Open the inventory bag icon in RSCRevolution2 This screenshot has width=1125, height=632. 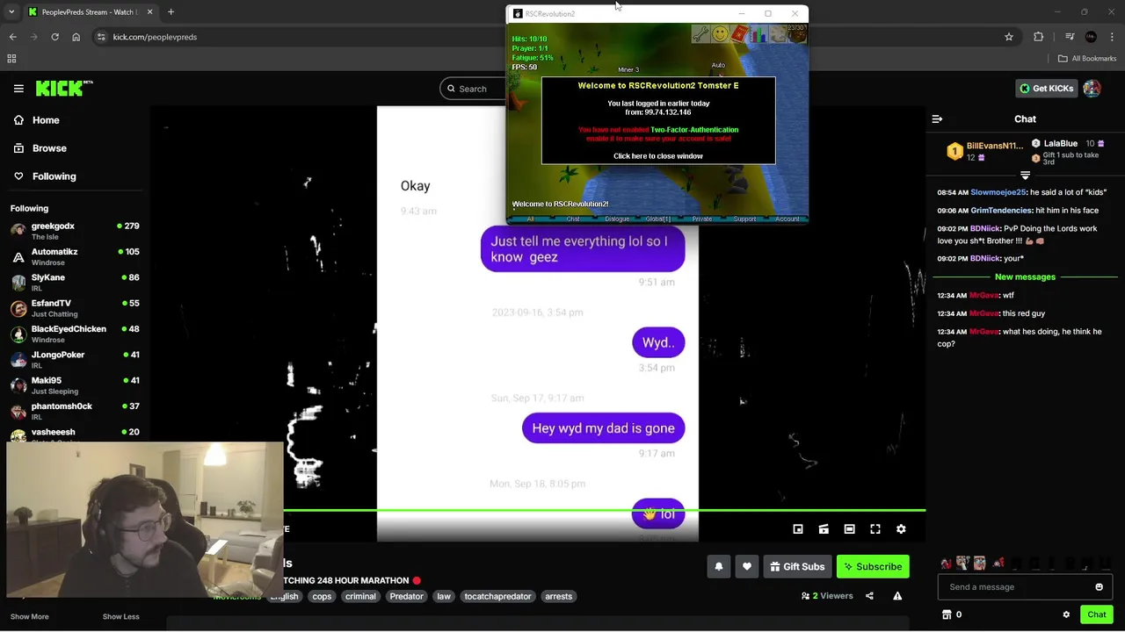point(796,34)
